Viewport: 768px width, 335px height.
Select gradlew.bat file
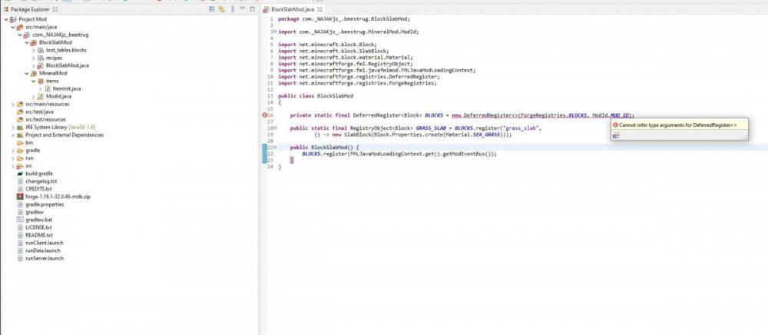pos(38,220)
